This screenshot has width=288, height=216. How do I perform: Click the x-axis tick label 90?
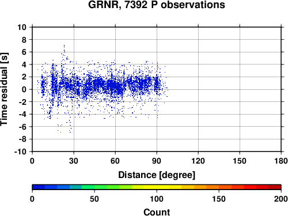[x=157, y=161]
